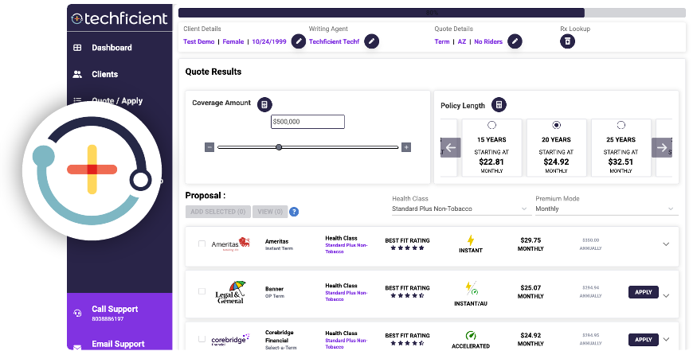This screenshot has height=351, width=693.
Task: Select the 25 Years policy radio button
Action: [x=621, y=126]
